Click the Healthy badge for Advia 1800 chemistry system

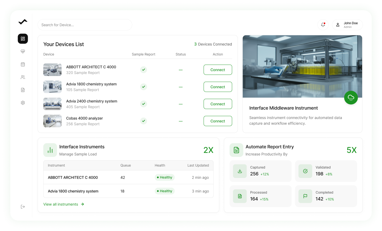coord(165,191)
